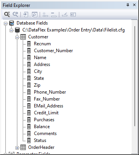Viewport: 139px width, 155px height.
Task: Collapse the Database Fields node
Action: click(6, 24)
